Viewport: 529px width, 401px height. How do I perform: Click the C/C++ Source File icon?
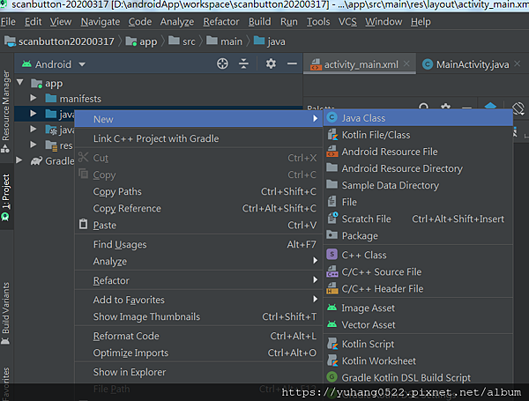(x=332, y=271)
